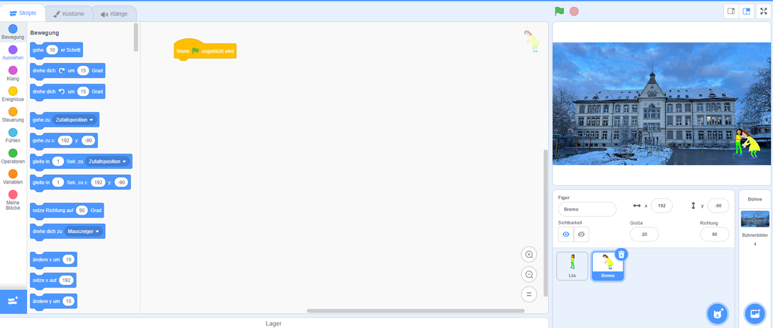Click the workspace horizontal scrollbar
773x328 pixels.
[416, 311]
